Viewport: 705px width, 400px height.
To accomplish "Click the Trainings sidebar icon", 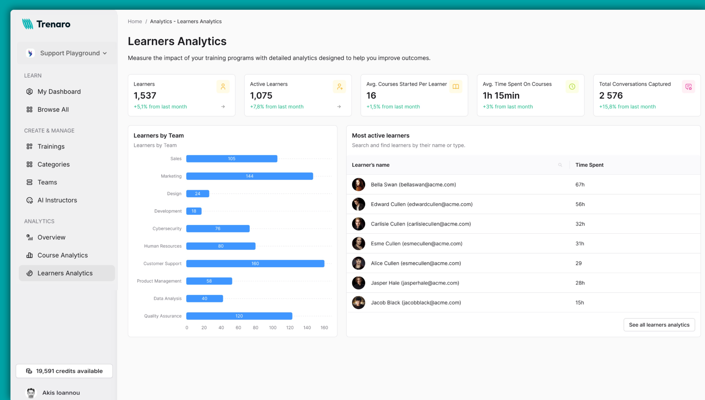I will coord(29,146).
